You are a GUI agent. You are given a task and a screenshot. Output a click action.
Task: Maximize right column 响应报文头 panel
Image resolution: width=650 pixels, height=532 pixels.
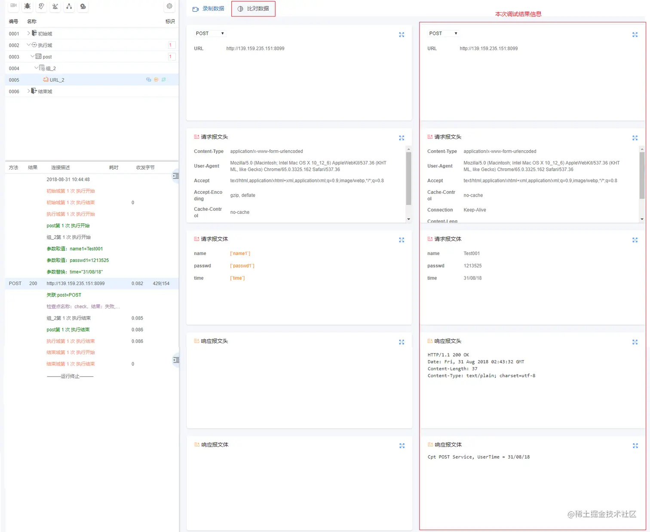click(x=635, y=342)
